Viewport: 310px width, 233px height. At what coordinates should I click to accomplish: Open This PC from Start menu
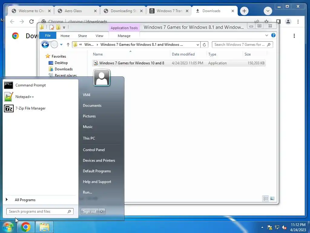(x=89, y=138)
